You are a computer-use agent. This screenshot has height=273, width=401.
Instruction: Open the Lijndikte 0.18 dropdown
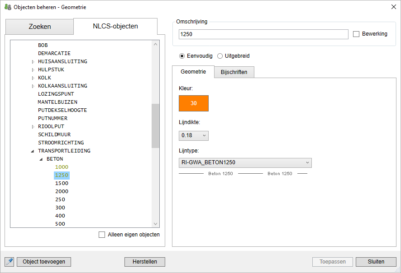click(194, 135)
